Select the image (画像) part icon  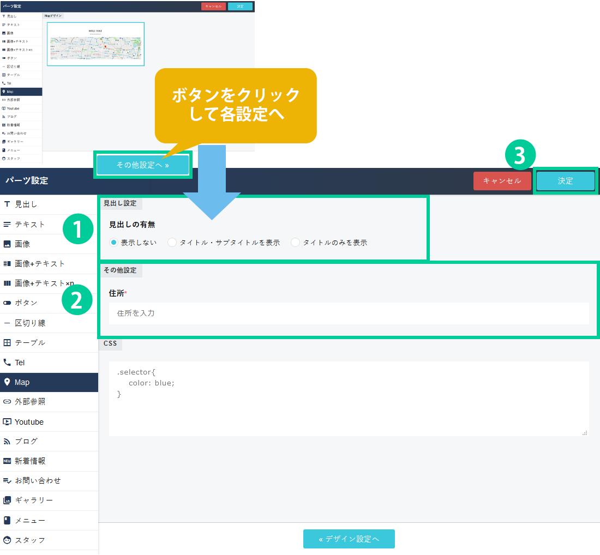pyautogui.click(x=7, y=244)
